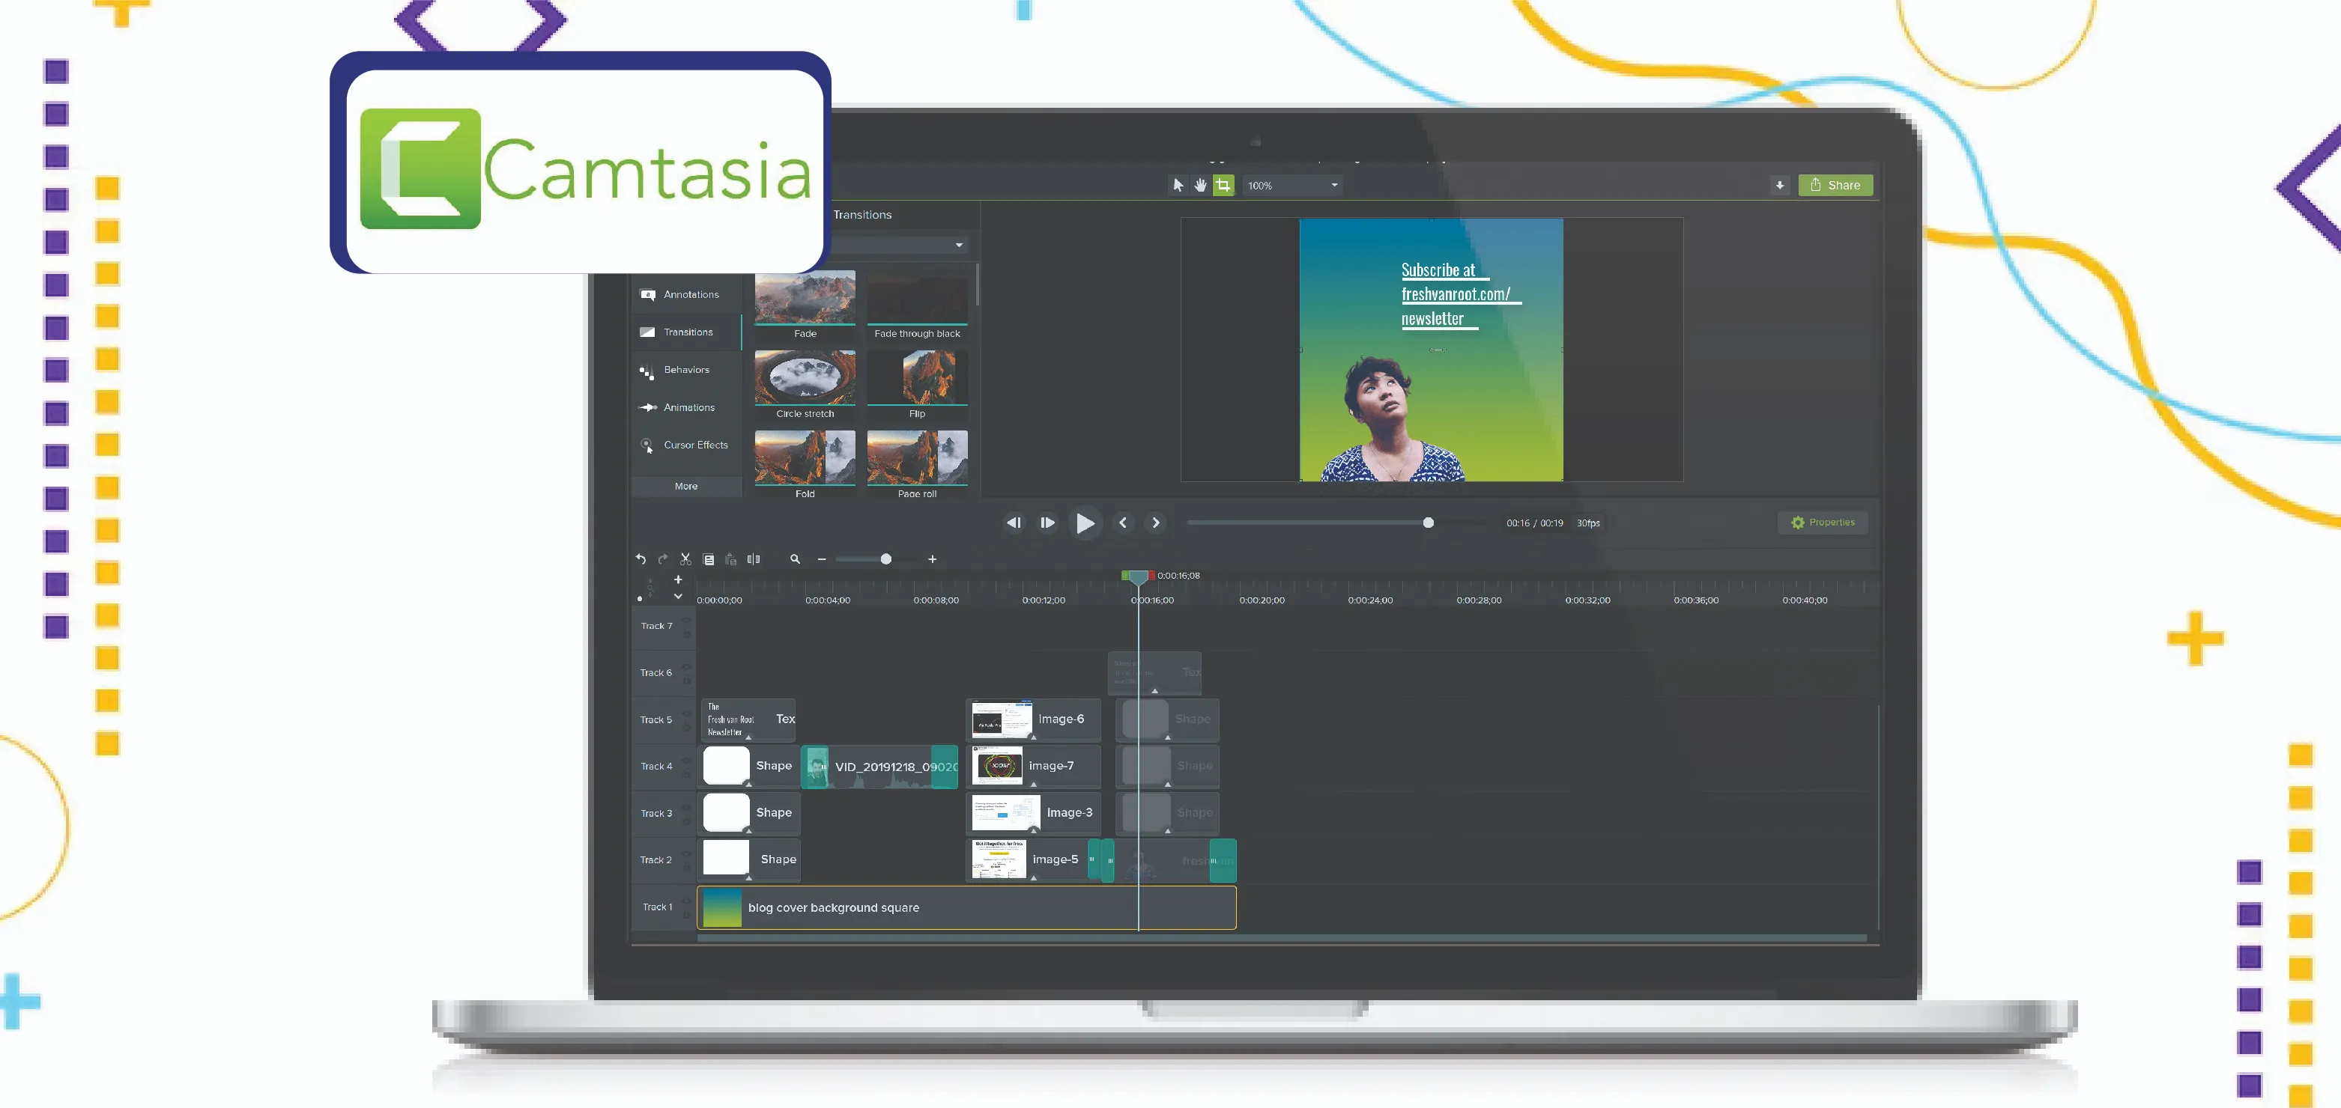Open the Properties panel

(x=1822, y=523)
